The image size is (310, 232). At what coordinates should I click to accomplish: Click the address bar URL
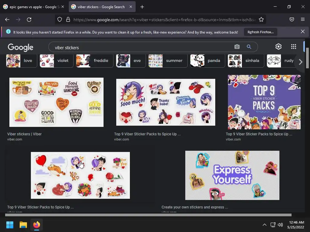pyautogui.click(x=164, y=20)
